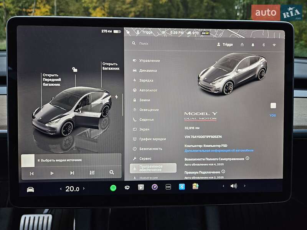Open the purple camera app in dock
The image size is (307, 230).
pos(154,187)
